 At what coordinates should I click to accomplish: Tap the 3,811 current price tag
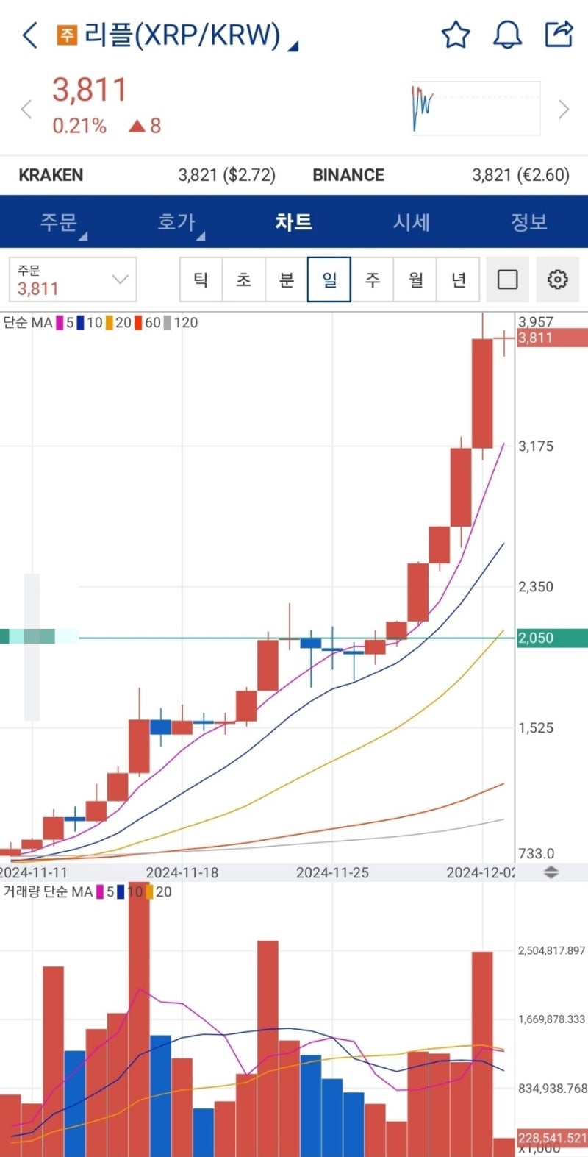552,338
